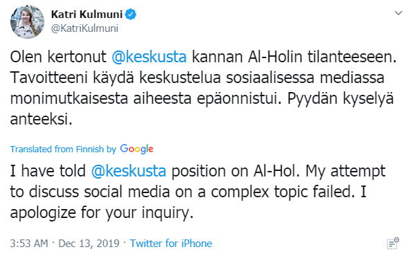The width and height of the screenshot is (412, 263).
Task: Click the Google logo
Action: 136,149
